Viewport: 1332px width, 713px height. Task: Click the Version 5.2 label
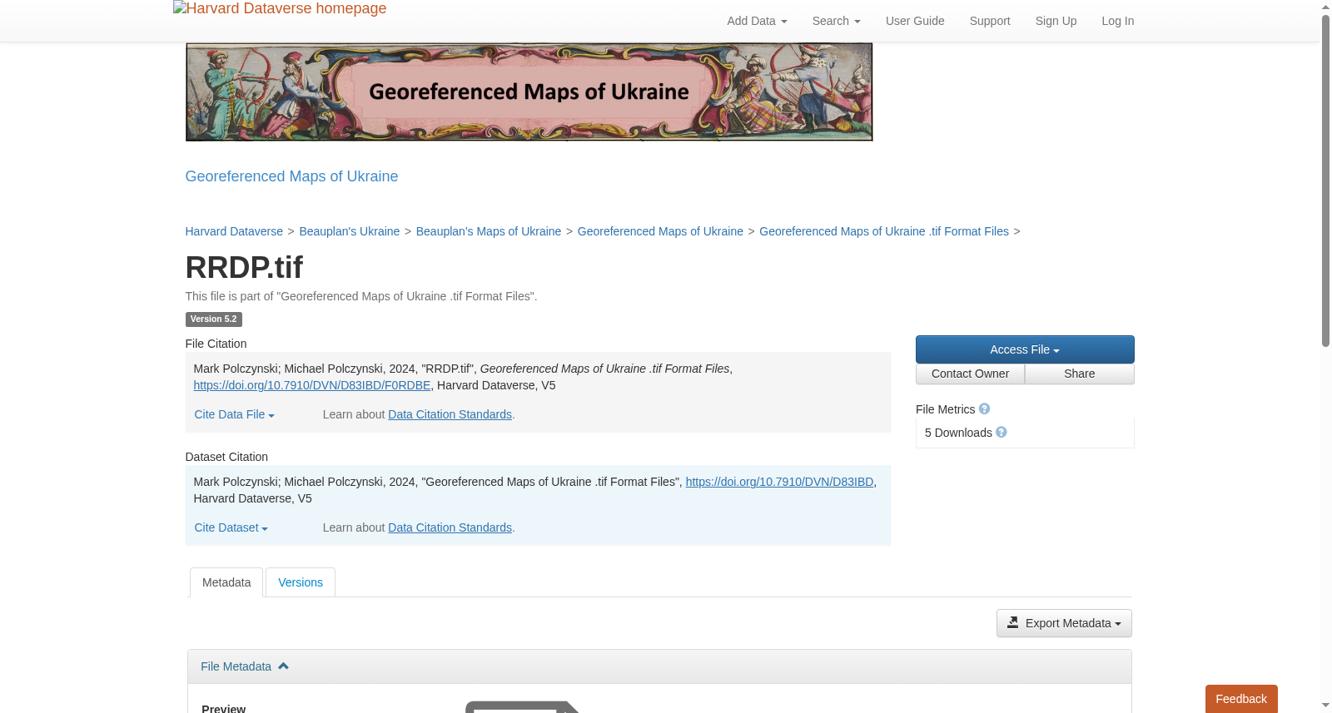pyautogui.click(x=213, y=319)
